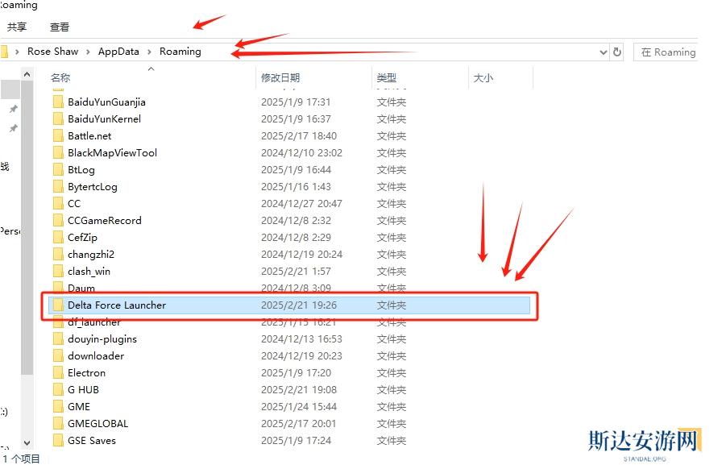This screenshot has height=465, width=726.
Task: Select the douyin-plugins folder icon
Action: [x=58, y=339]
